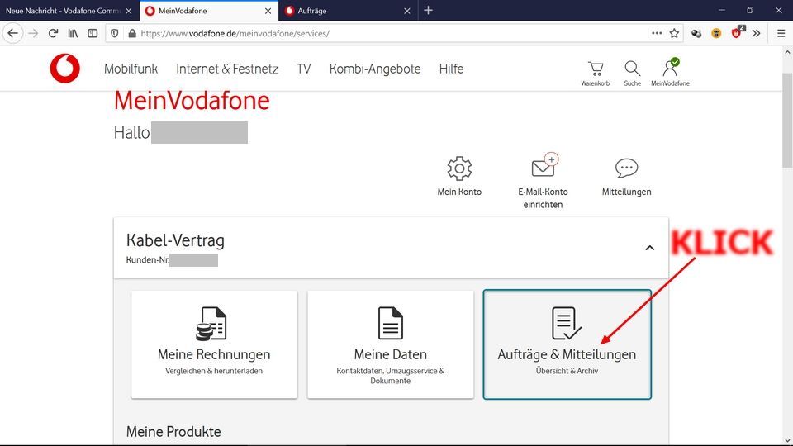Click the vertical page scrollbar thumb
Screen dimensions: 793x446
click(x=787, y=120)
